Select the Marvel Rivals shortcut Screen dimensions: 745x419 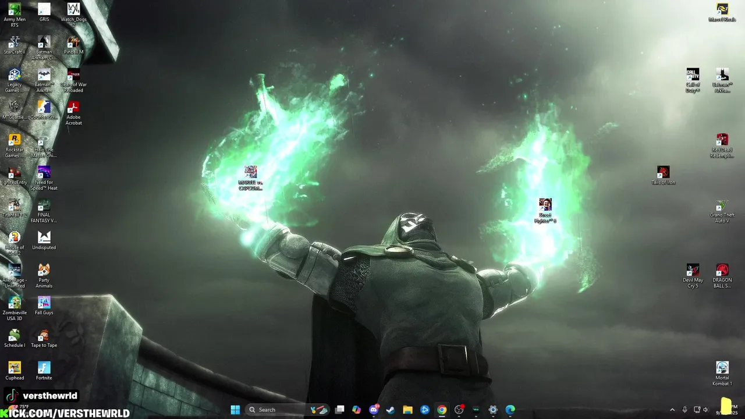[x=722, y=12]
